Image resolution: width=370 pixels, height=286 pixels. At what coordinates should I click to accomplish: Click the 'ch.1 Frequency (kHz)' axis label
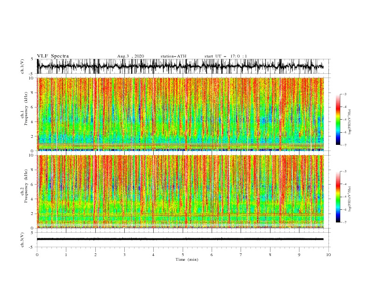(x=24, y=109)
